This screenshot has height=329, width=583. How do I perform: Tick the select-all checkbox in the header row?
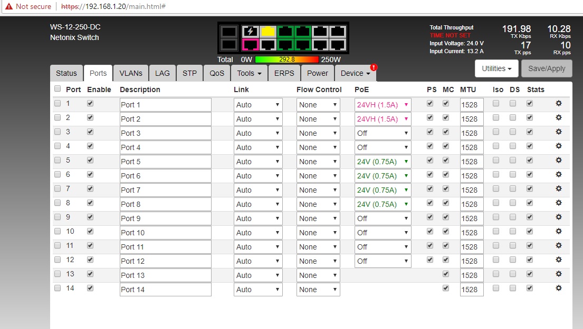[x=58, y=89]
